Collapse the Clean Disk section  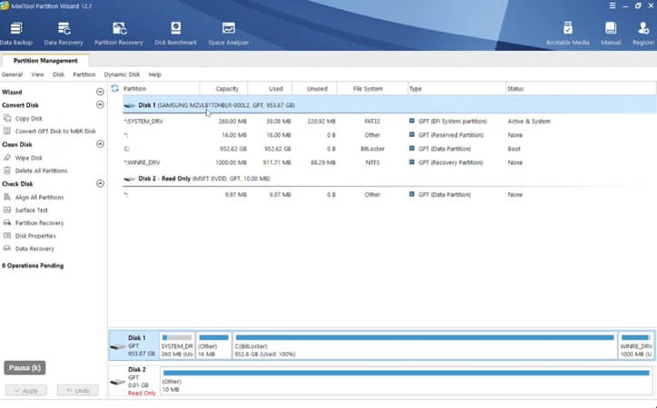coord(100,144)
